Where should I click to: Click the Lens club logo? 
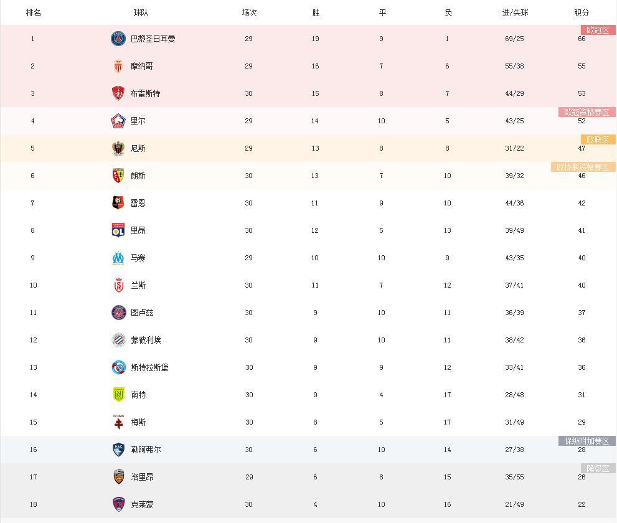(x=118, y=176)
